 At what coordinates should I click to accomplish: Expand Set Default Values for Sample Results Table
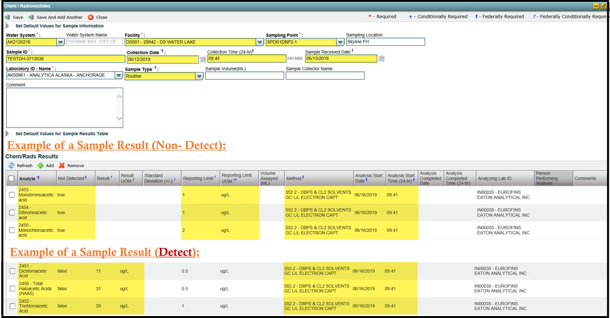click(7, 134)
